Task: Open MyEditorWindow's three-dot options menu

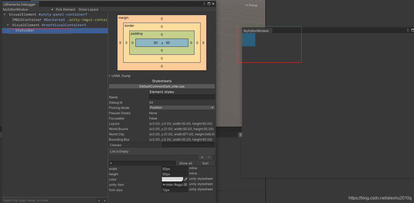Action: coord(408,30)
